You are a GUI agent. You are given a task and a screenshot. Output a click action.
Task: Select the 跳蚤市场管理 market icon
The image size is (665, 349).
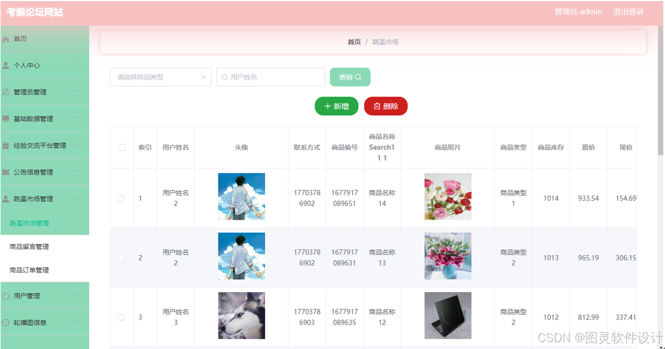[x=6, y=198]
